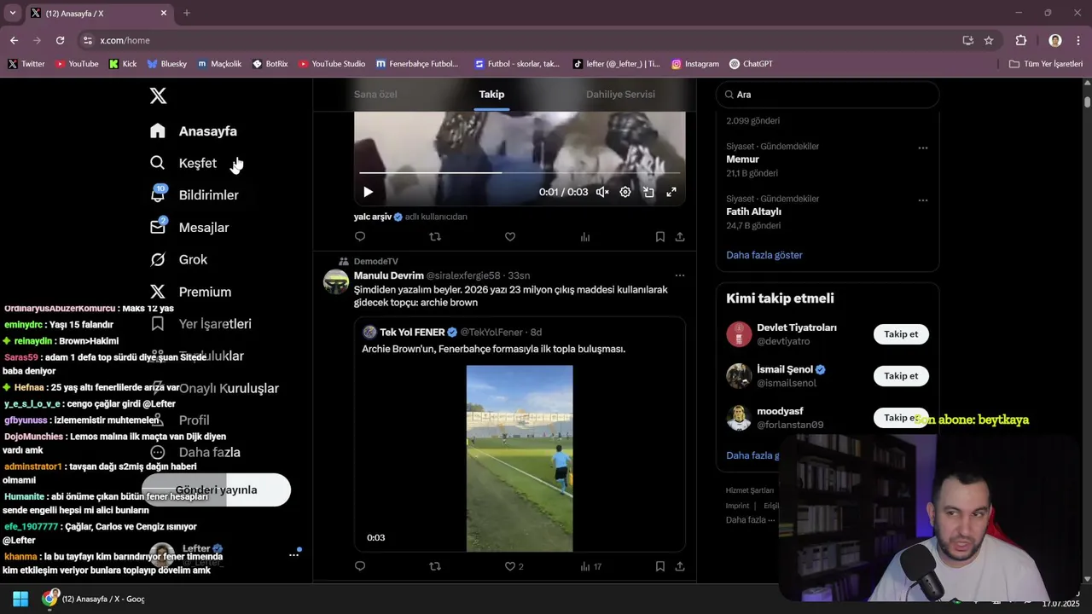The height and width of the screenshot is (614, 1092).
Task: Reply to yalc arşiv video post
Action: point(360,237)
